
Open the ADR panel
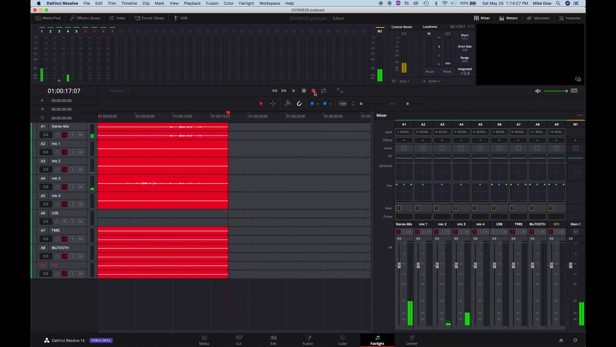[180, 18]
